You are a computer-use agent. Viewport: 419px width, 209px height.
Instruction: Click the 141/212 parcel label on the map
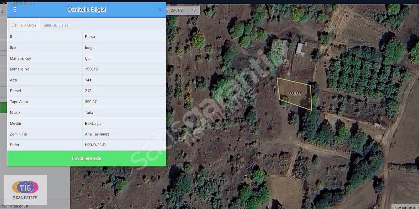[x=295, y=93]
